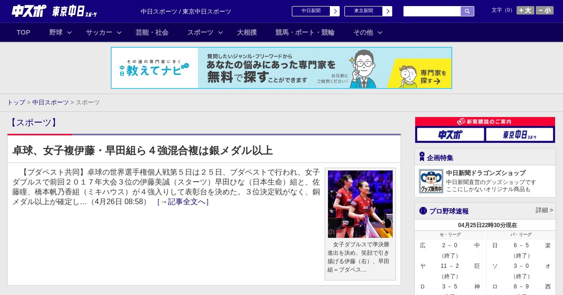Click the ソ 3－0 オ score
The image size is (563, 295).
pyautogui.click(x=521, y=266)
